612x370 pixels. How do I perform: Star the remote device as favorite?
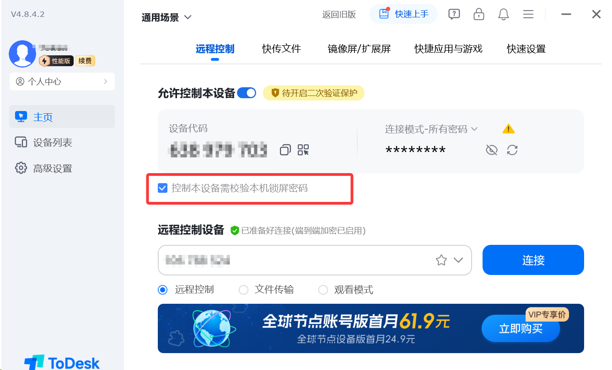[441, 260]
